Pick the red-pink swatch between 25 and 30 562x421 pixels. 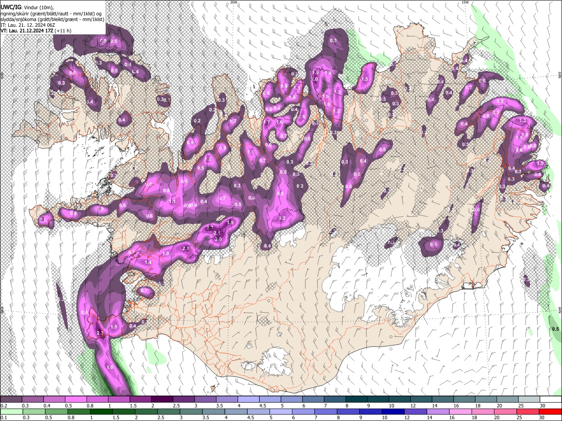pos(528,411)
